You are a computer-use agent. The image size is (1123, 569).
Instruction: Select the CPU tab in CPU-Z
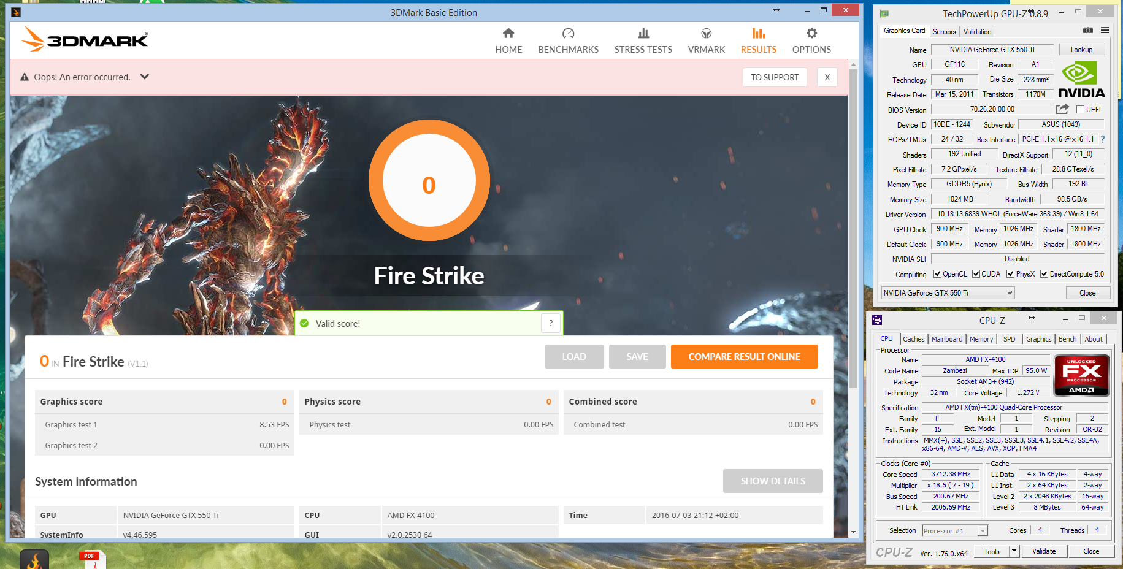tap(887, 338)
